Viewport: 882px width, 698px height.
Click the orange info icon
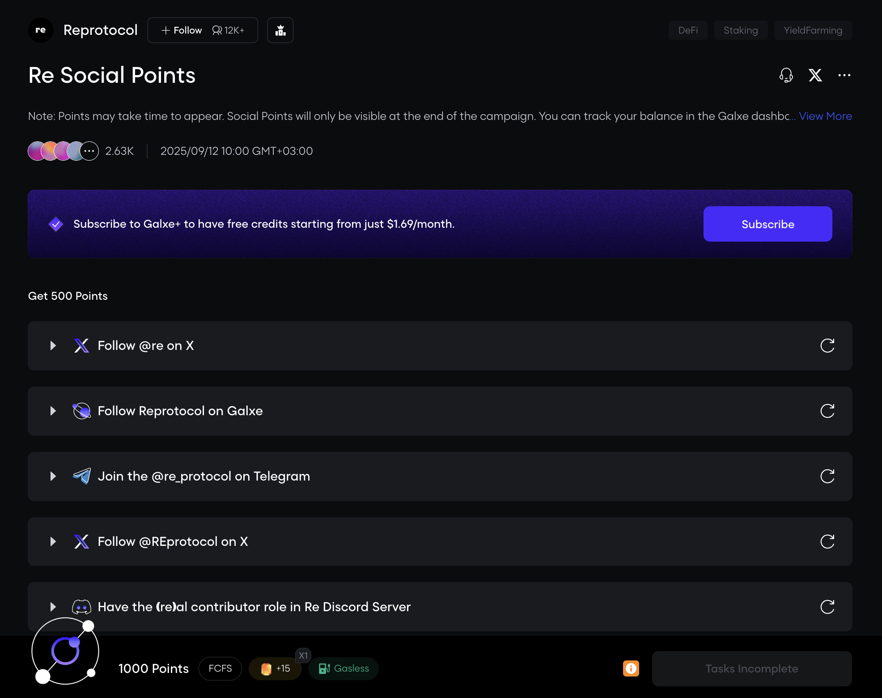(631, 668)
